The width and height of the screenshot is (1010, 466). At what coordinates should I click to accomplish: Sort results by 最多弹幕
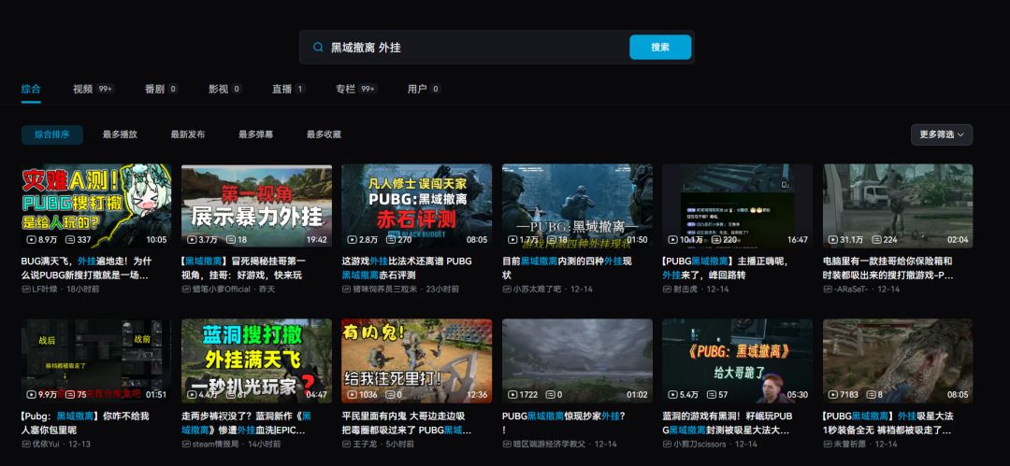[x=255, y=134]
